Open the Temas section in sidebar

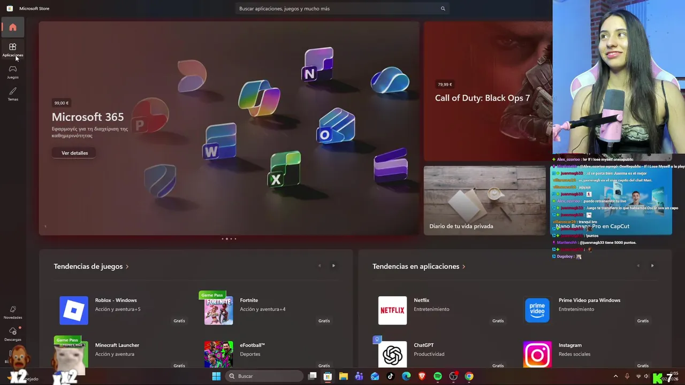[x=13, y=94]
